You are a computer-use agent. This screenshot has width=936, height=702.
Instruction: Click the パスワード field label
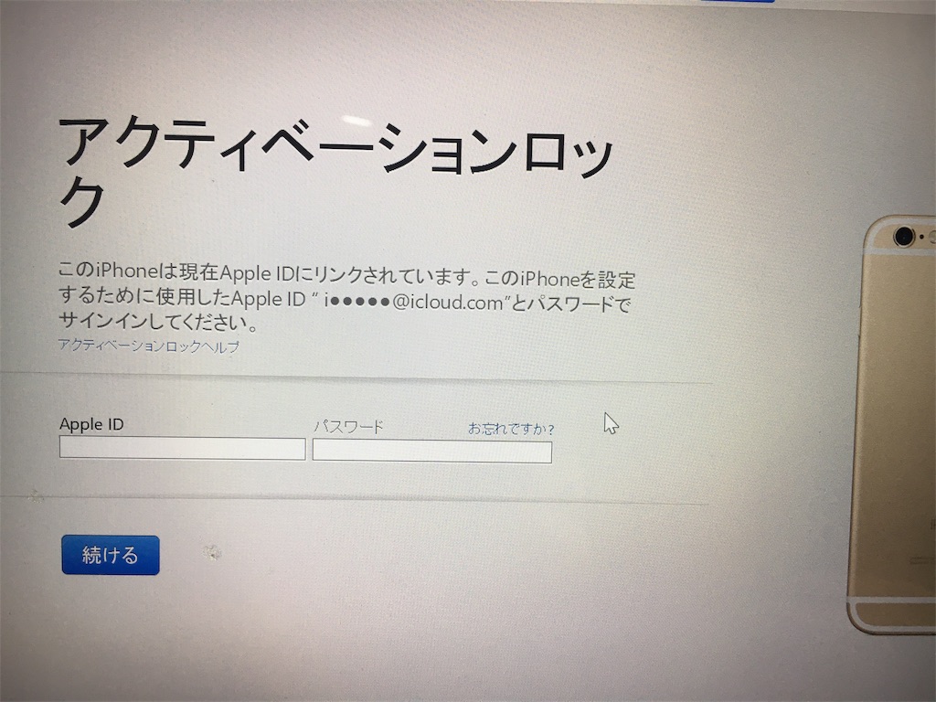point(348,426)
